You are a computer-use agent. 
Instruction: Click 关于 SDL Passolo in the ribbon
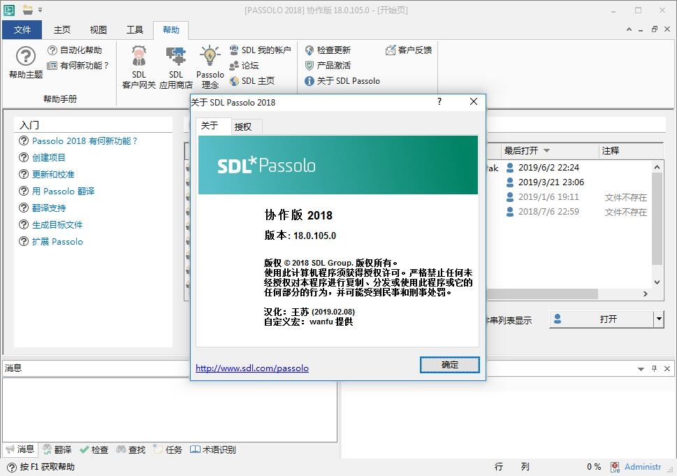[342, 81]
